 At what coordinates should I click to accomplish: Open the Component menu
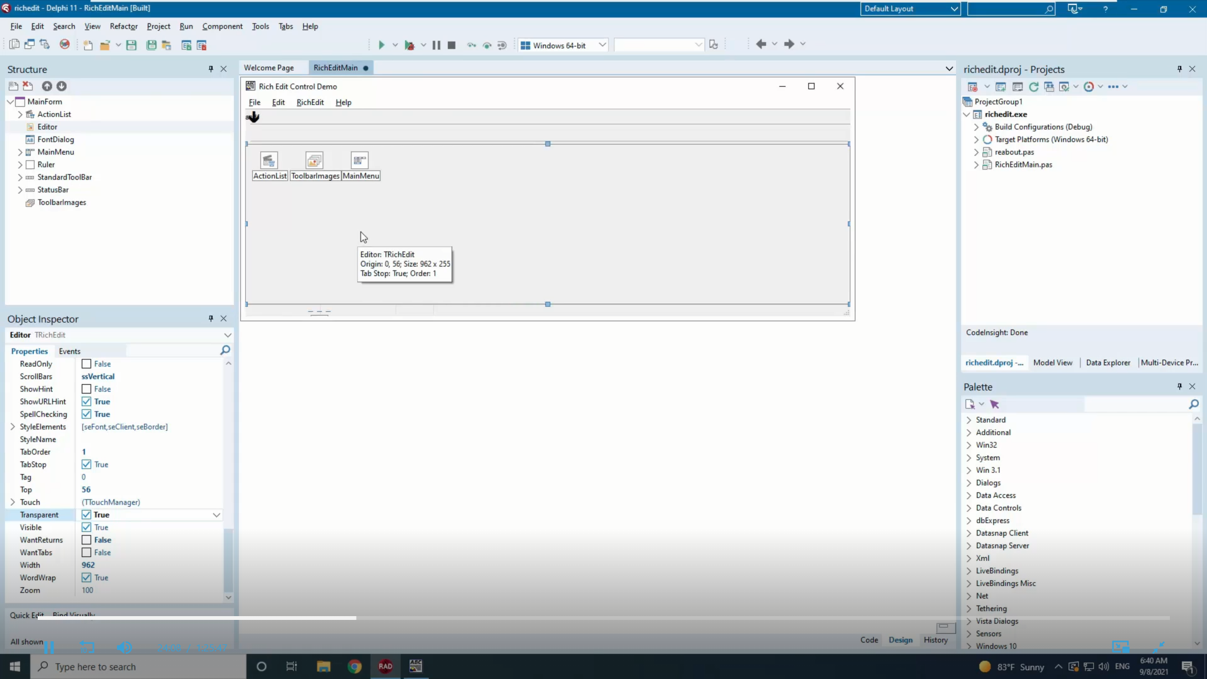[x=222, y=26]
